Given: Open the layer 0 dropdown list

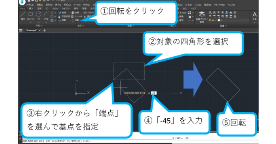Looking at the screenshot, I should [248, 21].
